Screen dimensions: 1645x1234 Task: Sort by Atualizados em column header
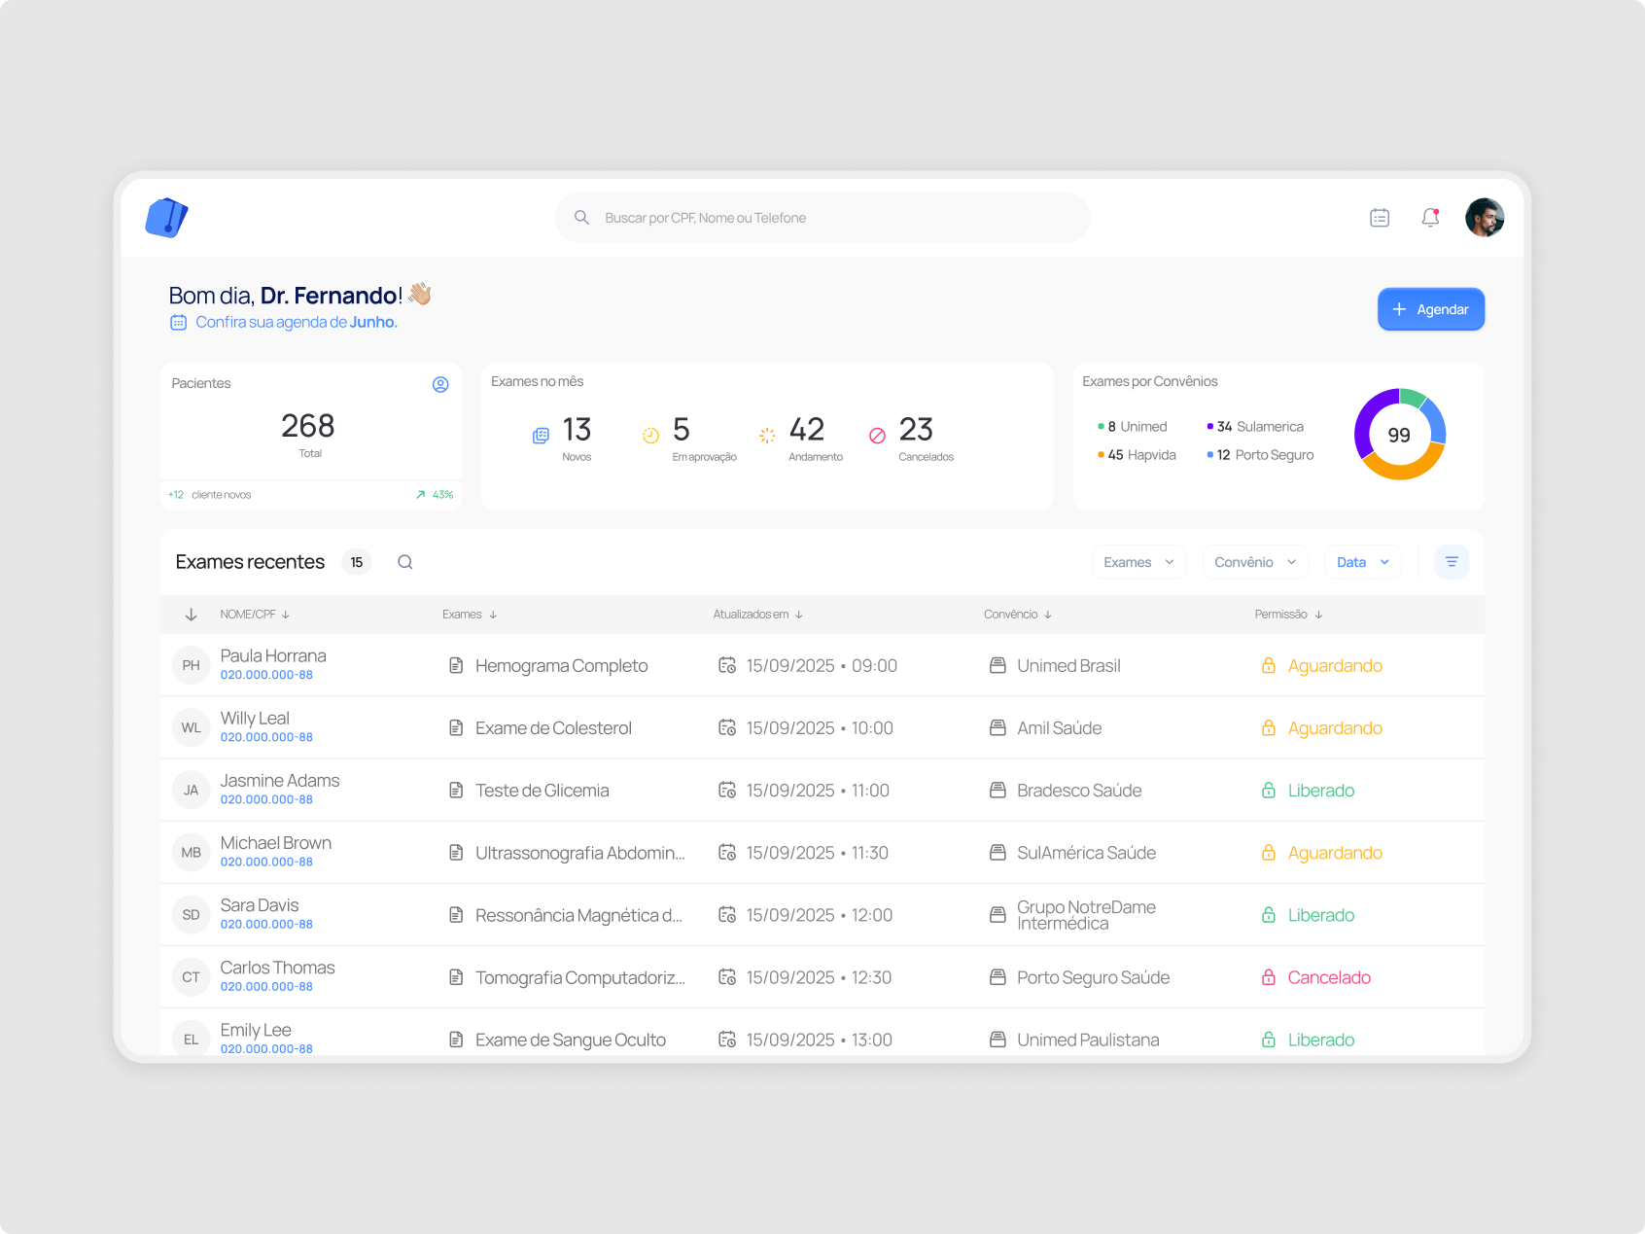(758, 615)
